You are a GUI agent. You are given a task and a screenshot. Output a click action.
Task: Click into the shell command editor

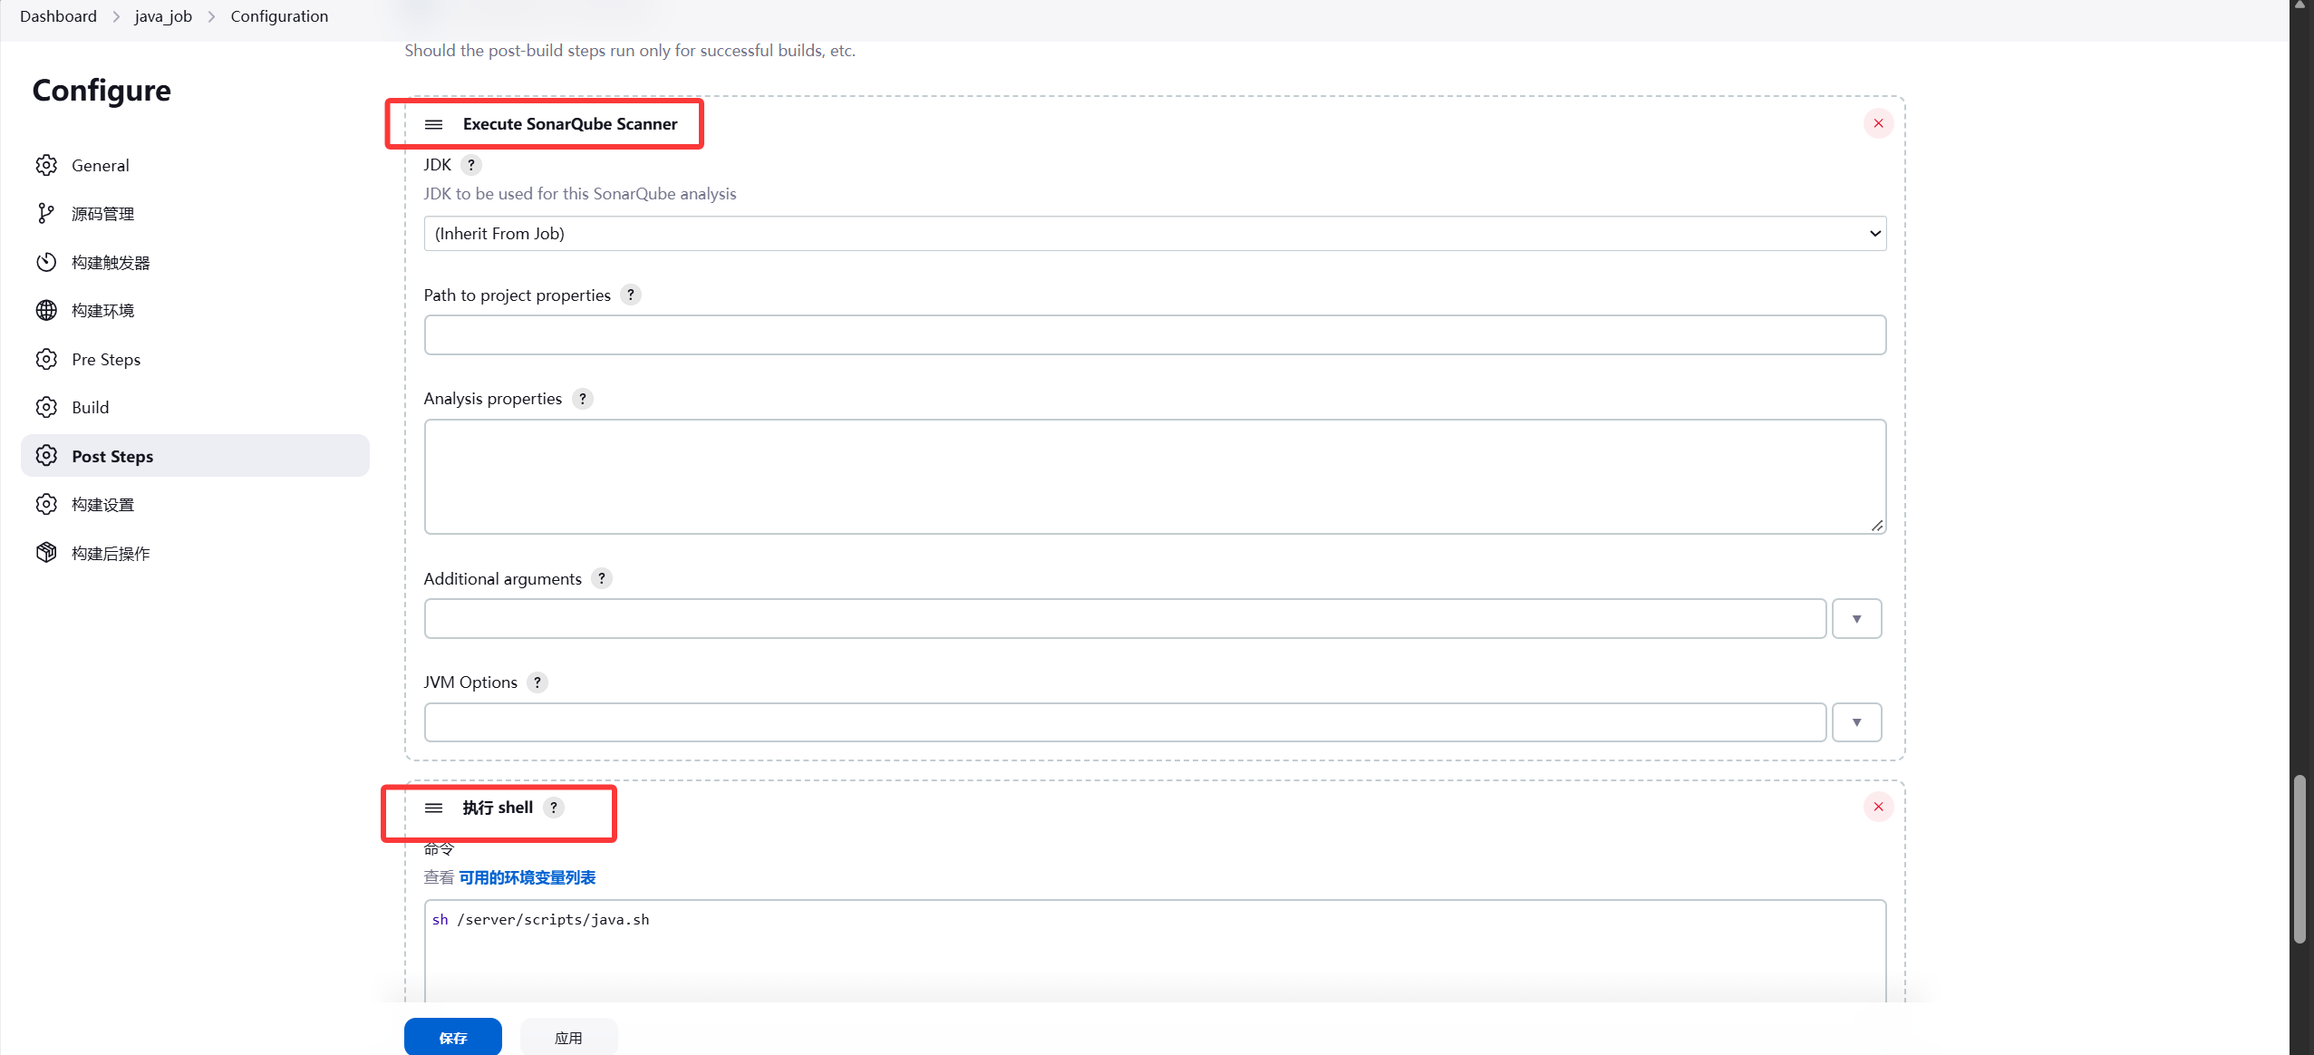click(1155, 950)
